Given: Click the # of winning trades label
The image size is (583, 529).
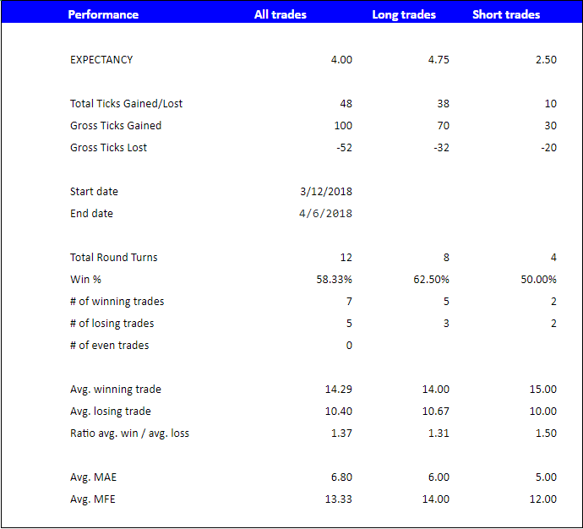Looking at the screenshot, I should tap(117, 301).
